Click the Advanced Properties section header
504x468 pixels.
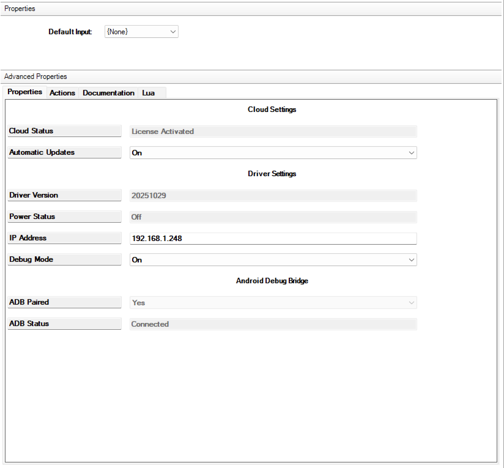pyautogui.click(x=36, y=76)
